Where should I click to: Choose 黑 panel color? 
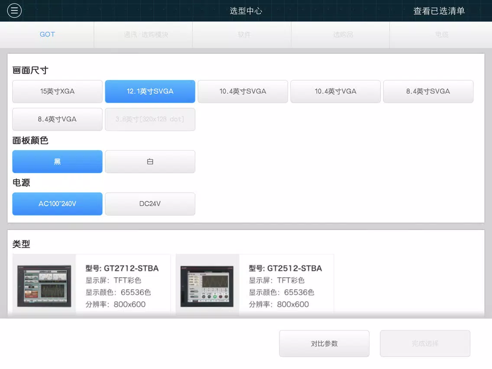[x=58, y=162]
